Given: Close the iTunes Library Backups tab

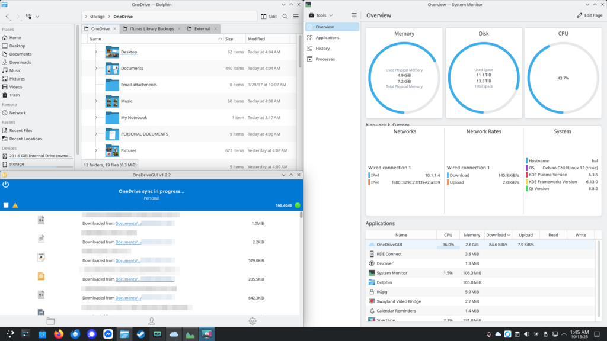Looking at the screenshot, I should tap(179, 28).
